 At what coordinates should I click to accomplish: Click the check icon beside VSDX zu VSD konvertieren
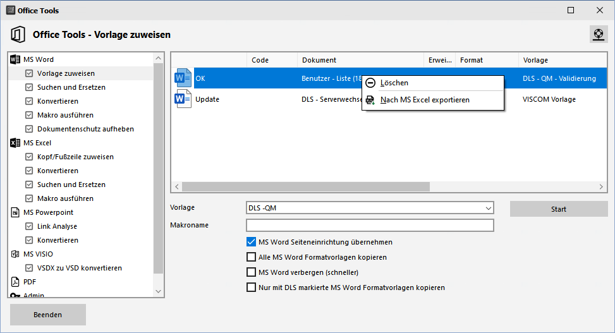point(29,268)
